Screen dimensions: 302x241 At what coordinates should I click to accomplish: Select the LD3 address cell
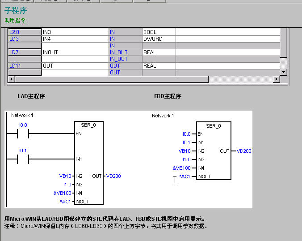point(25,39)
